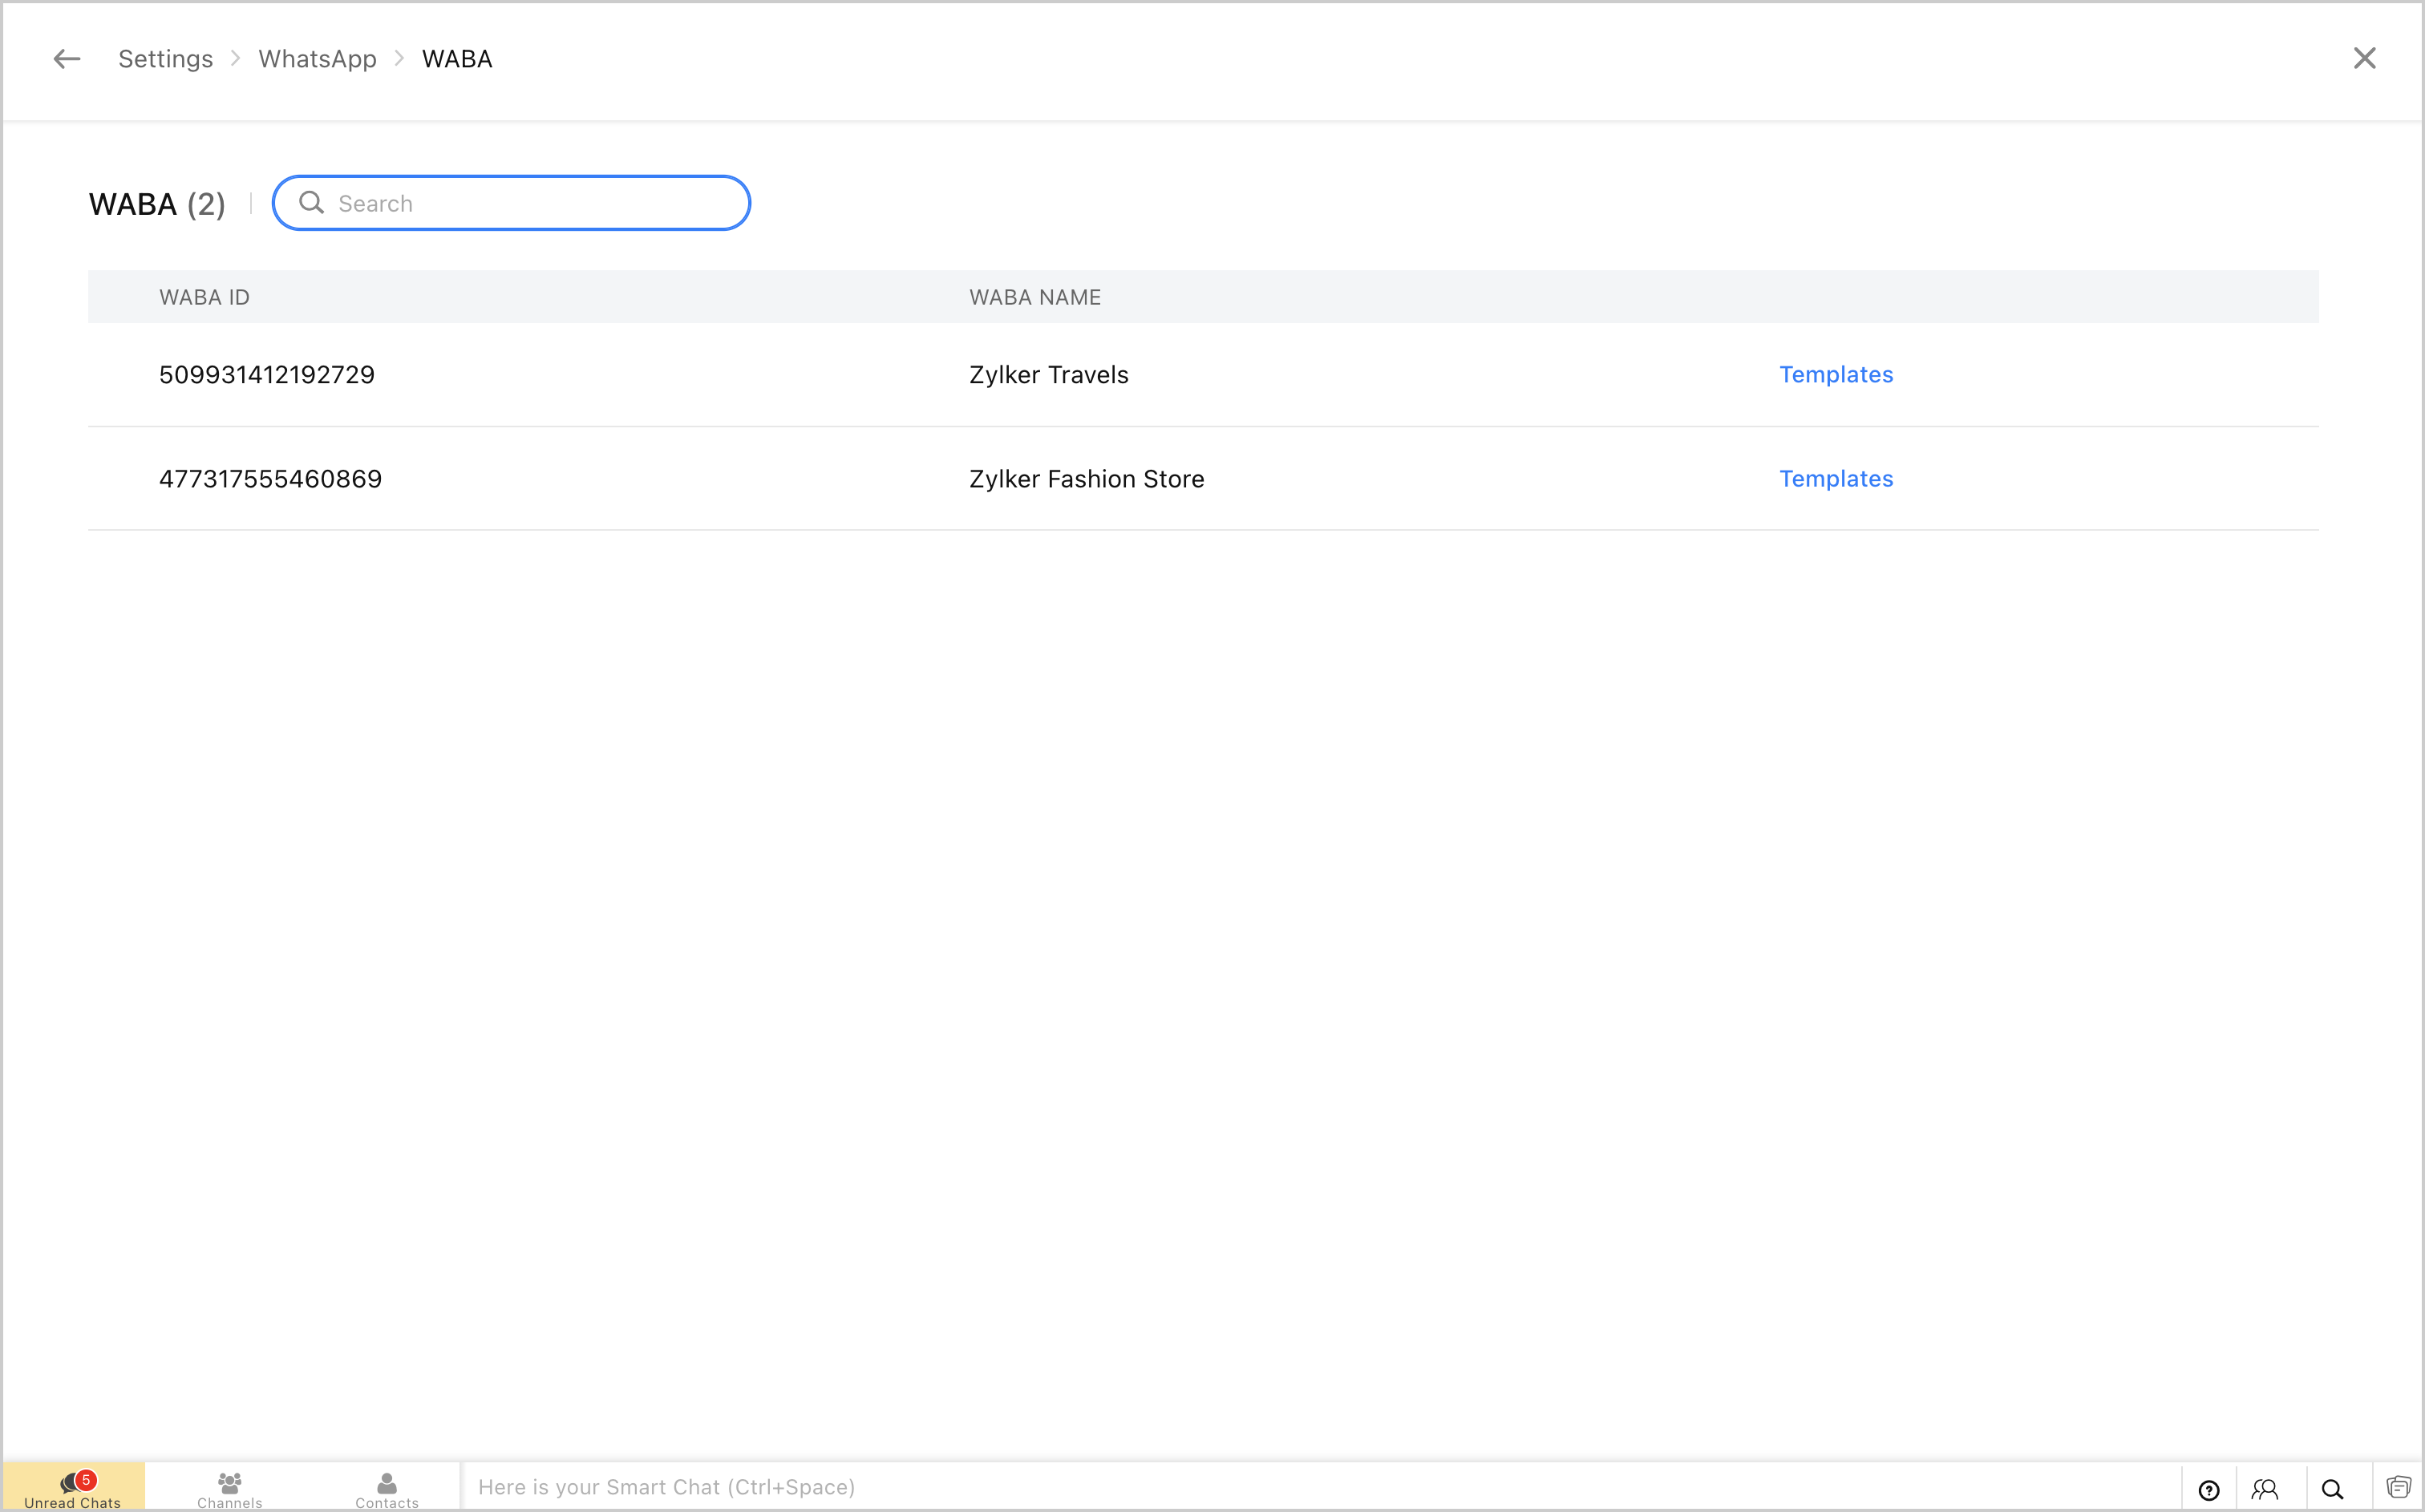Click bottom bar magnifier search icon
The image size is (2425, 1512).
coord(2332,1490)
